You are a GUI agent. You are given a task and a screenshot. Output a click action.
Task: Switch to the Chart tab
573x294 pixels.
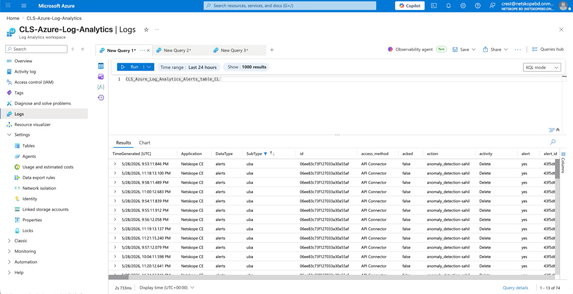tap(145, 143)
